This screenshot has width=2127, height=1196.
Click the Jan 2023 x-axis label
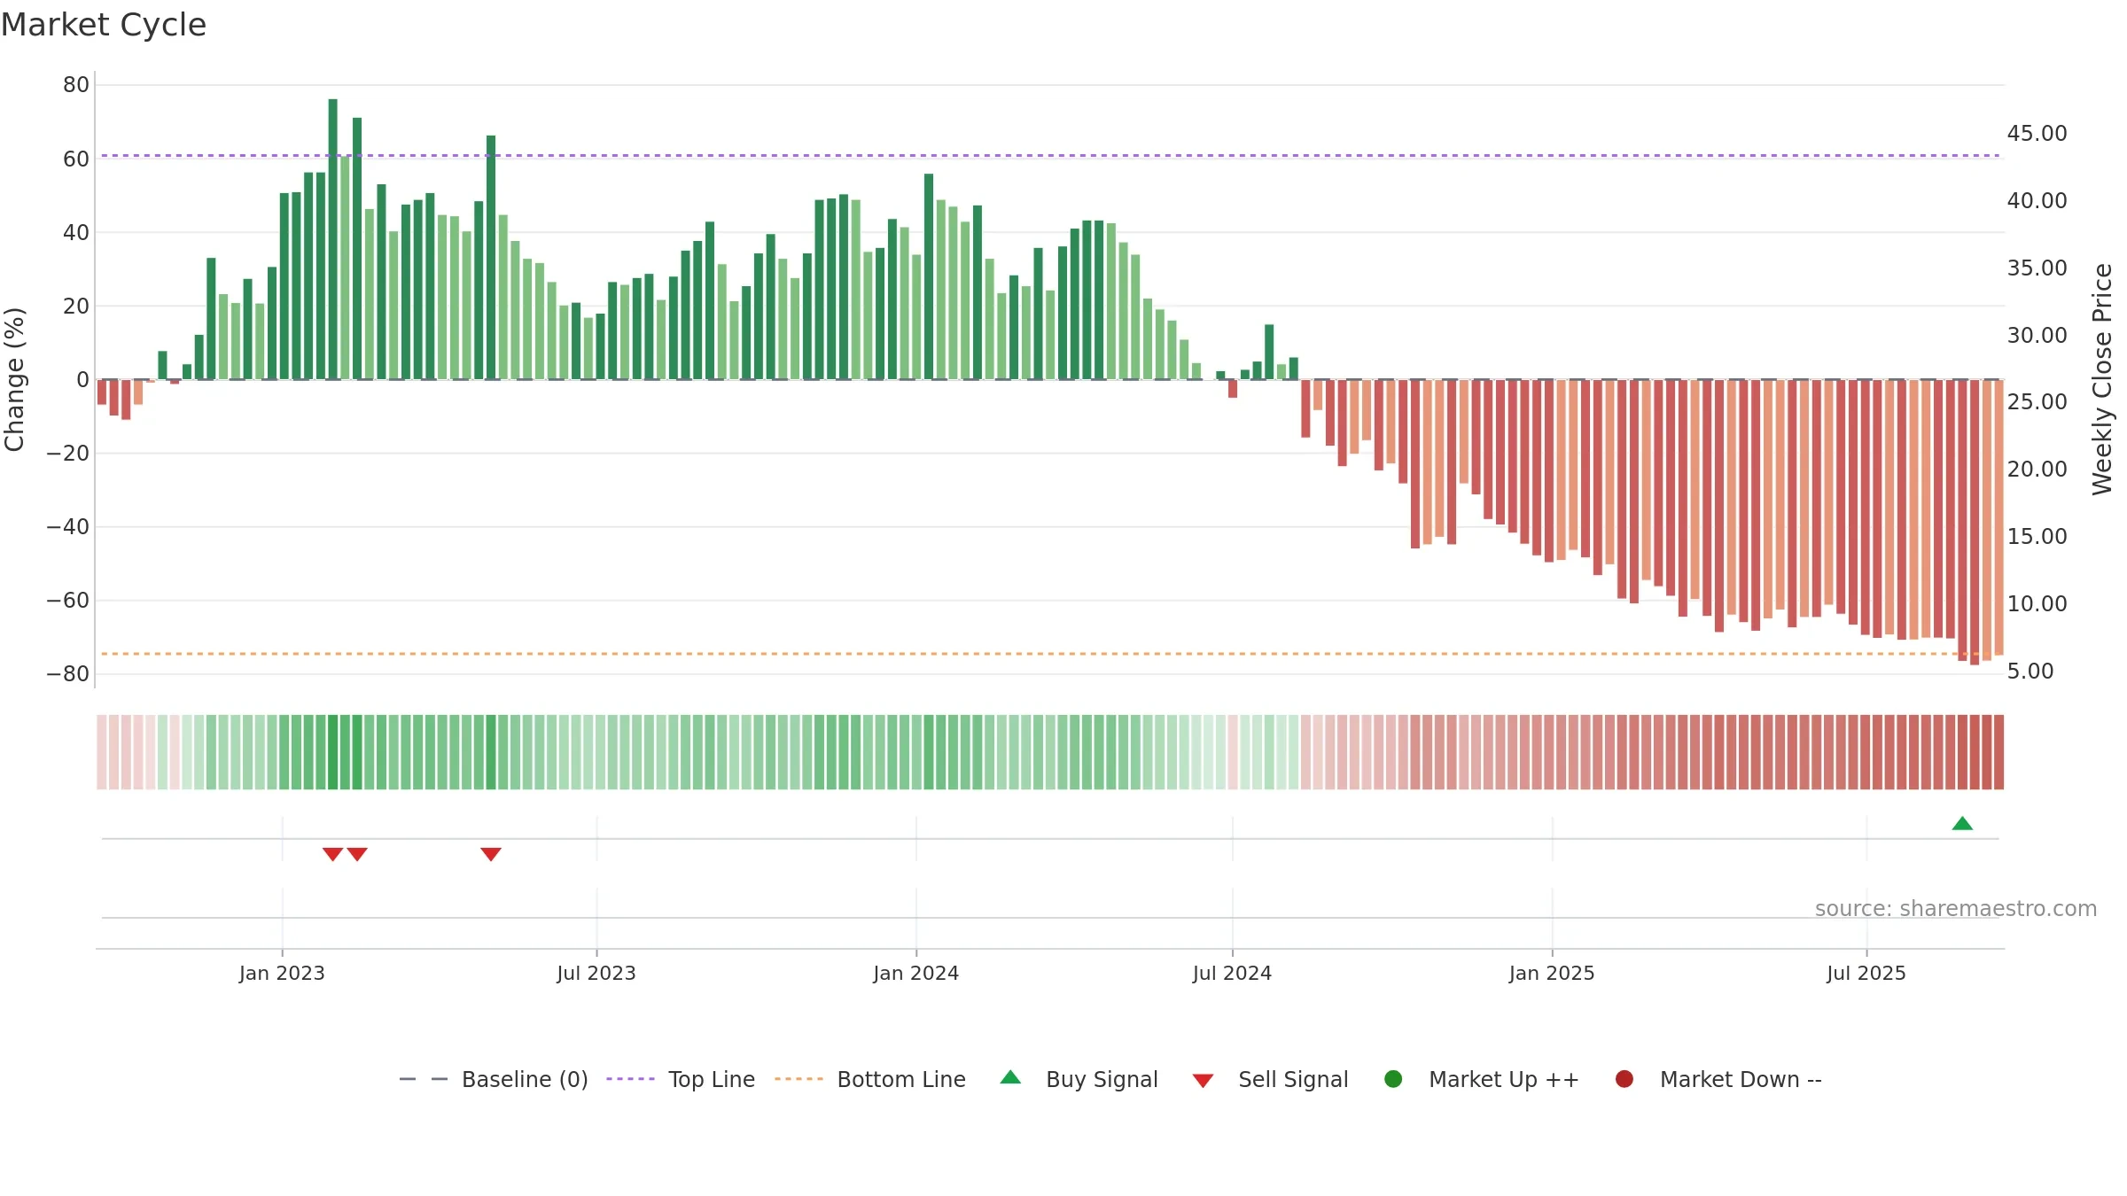(x=282, y=974)
